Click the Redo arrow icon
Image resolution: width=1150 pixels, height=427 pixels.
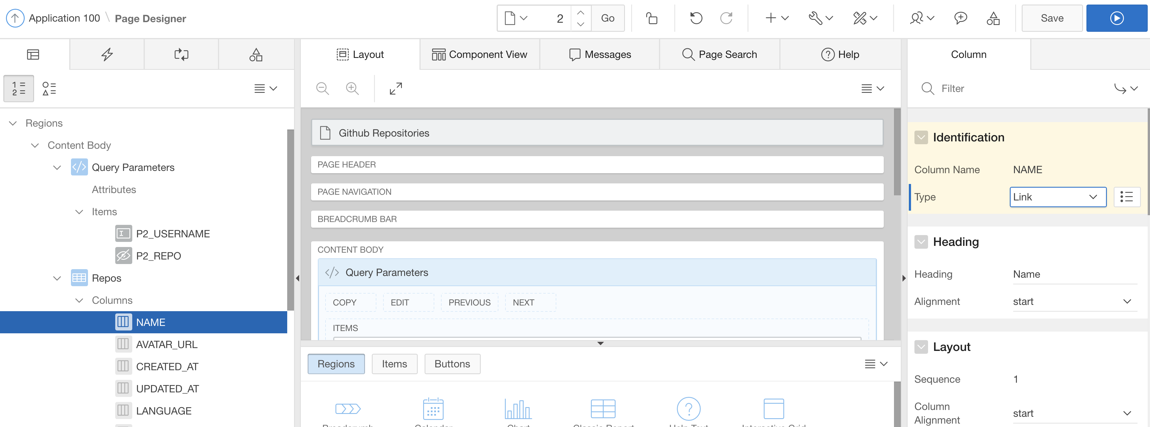click(x=726, y=18)
